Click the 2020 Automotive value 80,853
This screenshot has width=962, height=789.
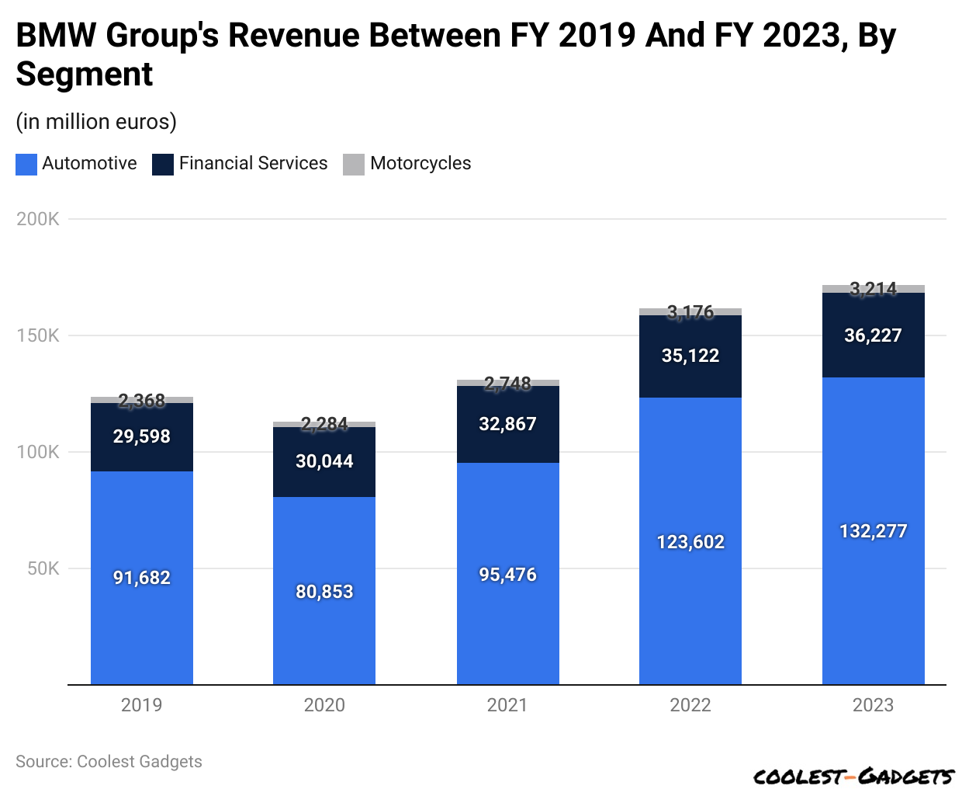pos(324,592)
